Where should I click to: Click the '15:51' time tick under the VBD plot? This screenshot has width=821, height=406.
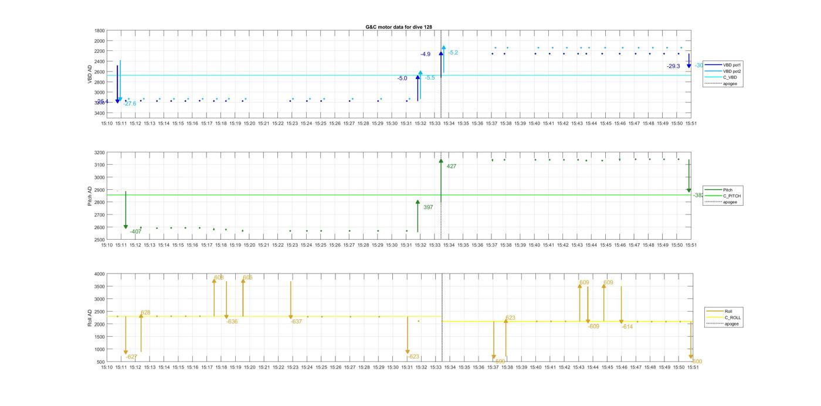point(691,124)
